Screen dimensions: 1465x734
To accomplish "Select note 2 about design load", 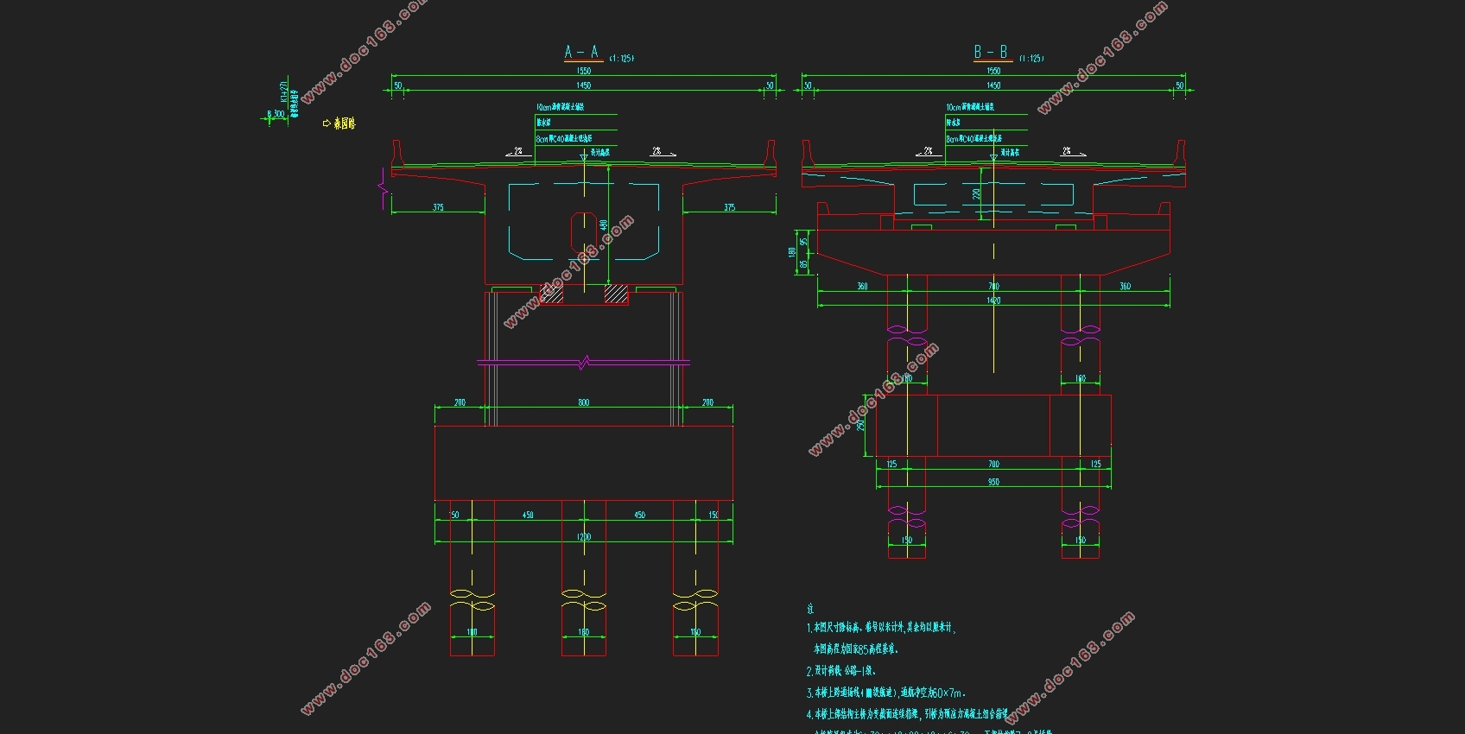I will pos(841,670).
